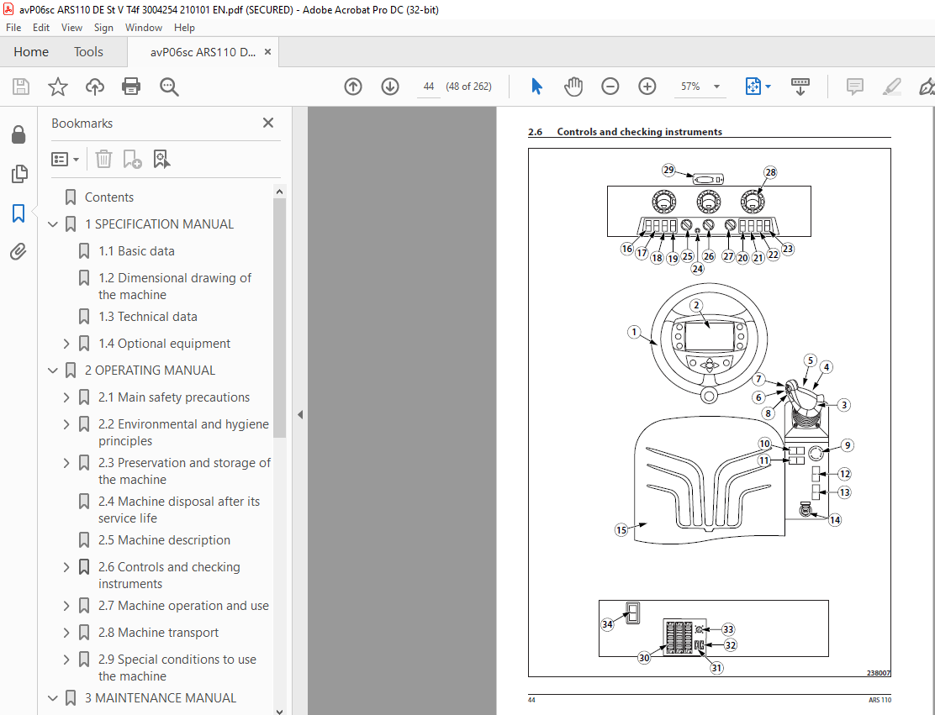
Task: Select the highlighter pen tool
Action: [891, 87]
